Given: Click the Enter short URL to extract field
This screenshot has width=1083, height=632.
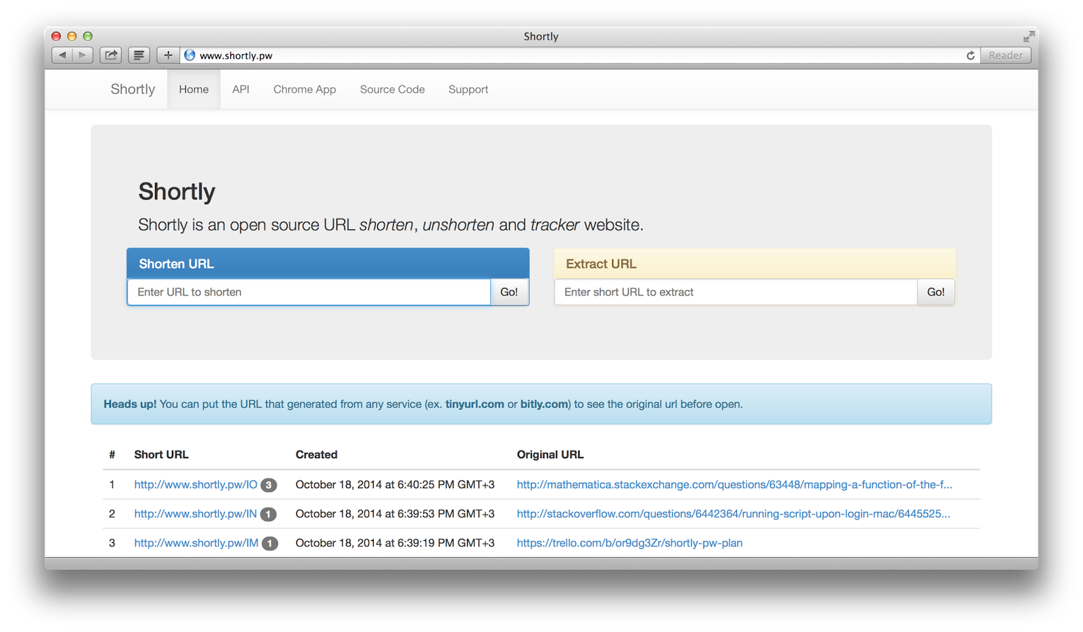Looking at the screenshot, I should click(735, 292).
